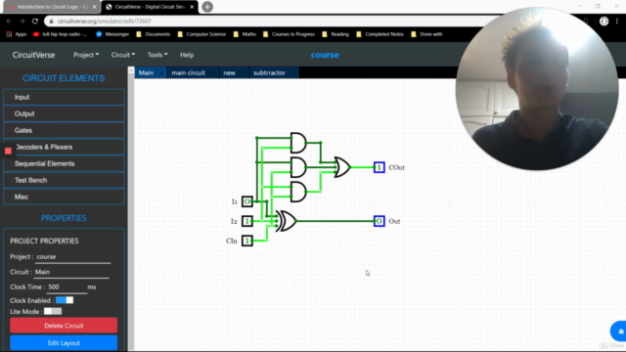Viewport: 626px width, 352px height.
Task: Toggle the I1 input bit
Action: (x=247, y=201)
